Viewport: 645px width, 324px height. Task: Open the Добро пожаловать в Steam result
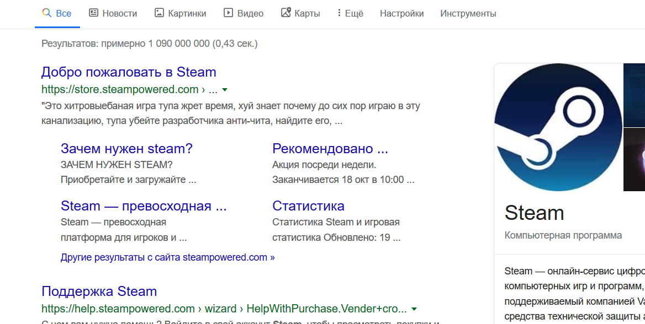pyautogui.click(x=129, y=72)
